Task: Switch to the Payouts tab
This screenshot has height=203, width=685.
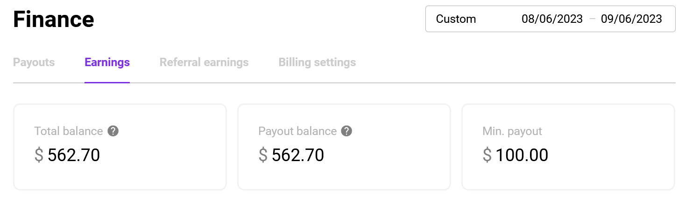Action: coord(34,62)
